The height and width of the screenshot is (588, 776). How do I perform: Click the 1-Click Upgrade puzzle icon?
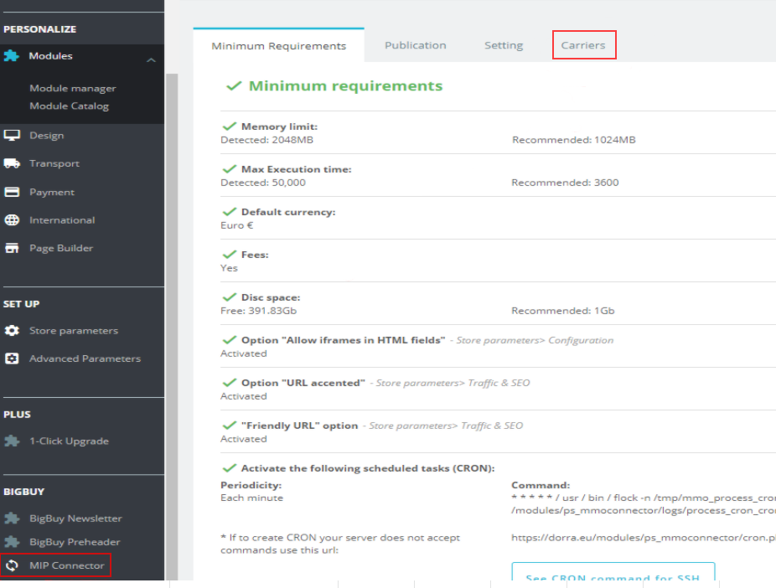pos(12,441)
